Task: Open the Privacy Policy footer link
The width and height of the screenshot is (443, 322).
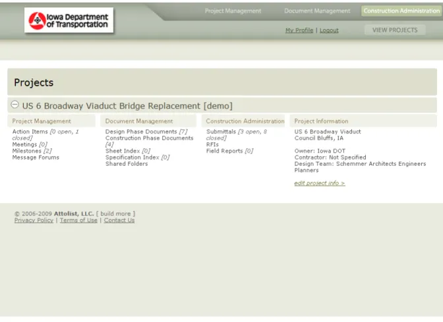Action: [34, 221]
